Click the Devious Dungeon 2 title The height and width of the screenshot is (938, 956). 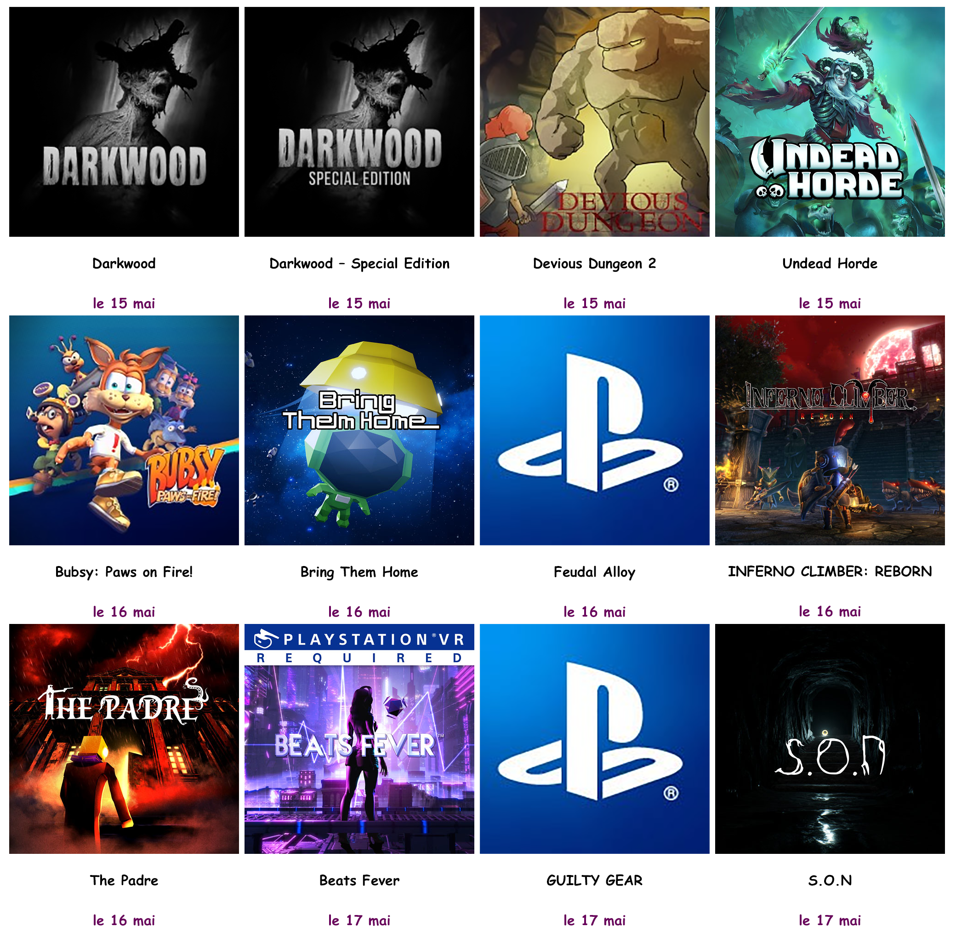(x=594, y=263)
